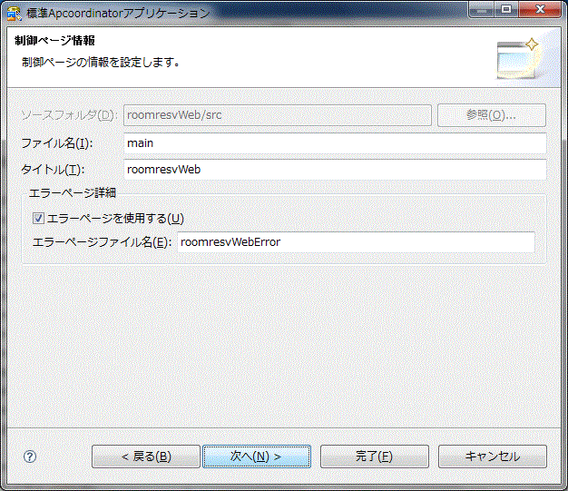Close the dialog window with X button
The width and height of the screenshot is (568, 491).
(x=540, y=9)
